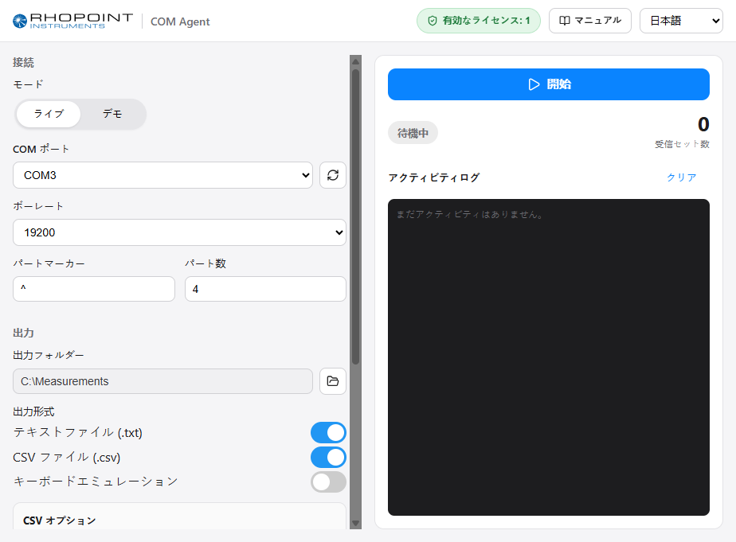Select ライブ mode tab

click(x=49, y=114)
